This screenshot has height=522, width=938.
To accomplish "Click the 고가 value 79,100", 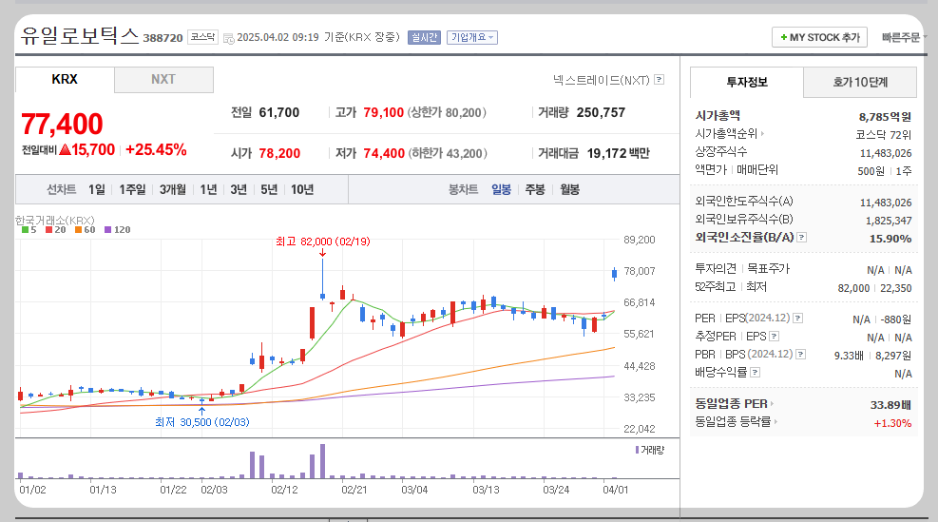I will (383, 112).
